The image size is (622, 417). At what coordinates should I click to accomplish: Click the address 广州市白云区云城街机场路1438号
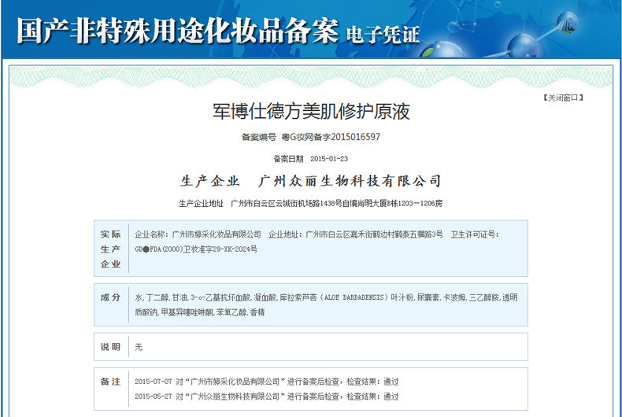286,204
